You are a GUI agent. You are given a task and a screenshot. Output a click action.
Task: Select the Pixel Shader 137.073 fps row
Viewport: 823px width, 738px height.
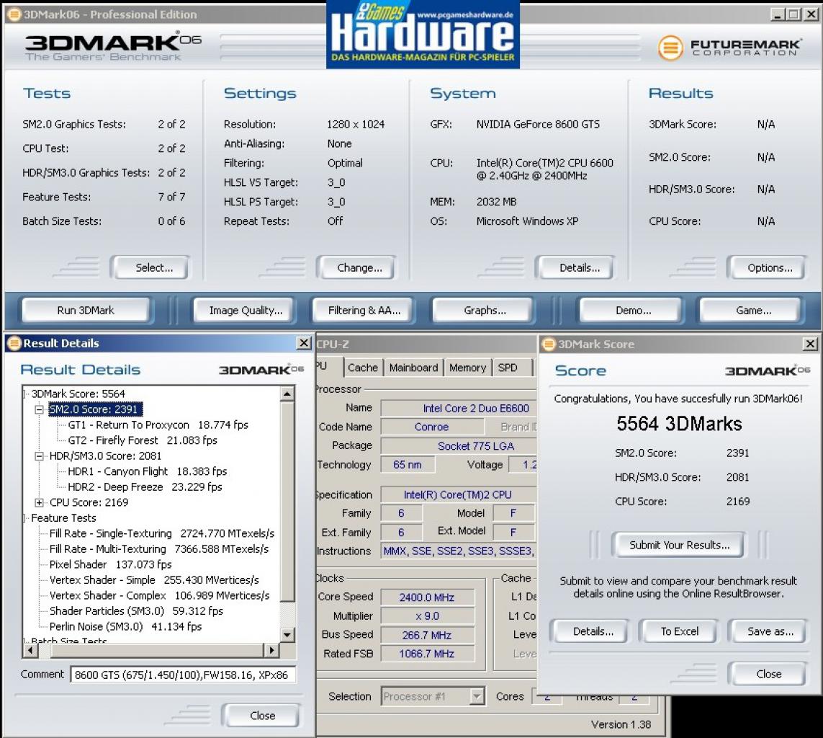tap(111, 564)
